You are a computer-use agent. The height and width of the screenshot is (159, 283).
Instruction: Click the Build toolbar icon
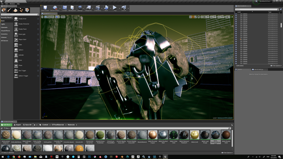[106, 8]
